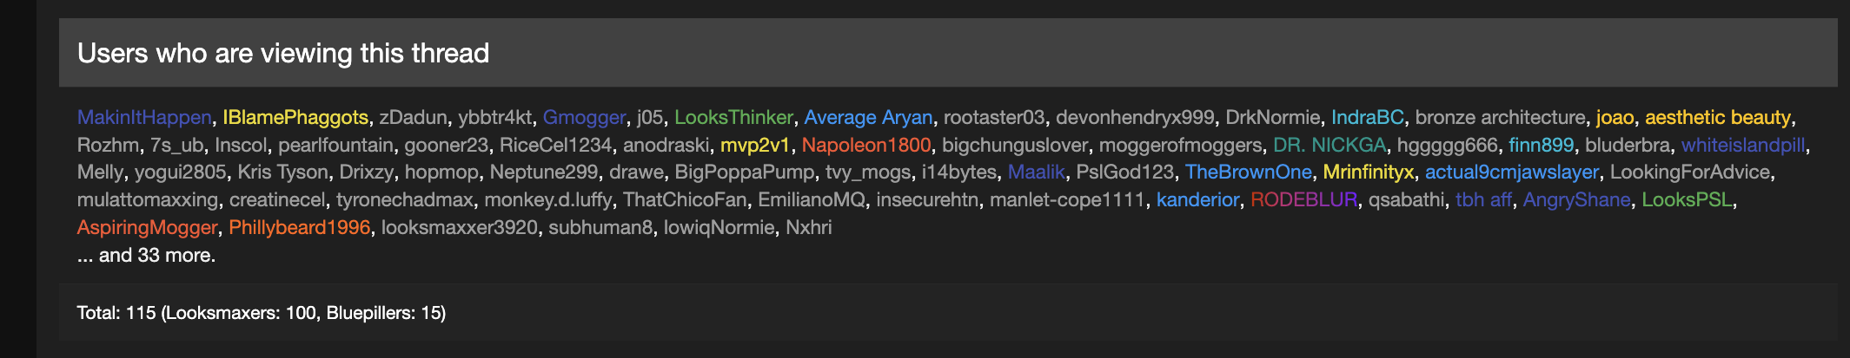Visit kanderior's profile
Image resolution: width=1850 pixels, height=358 pixels.
pos(1197,200)
